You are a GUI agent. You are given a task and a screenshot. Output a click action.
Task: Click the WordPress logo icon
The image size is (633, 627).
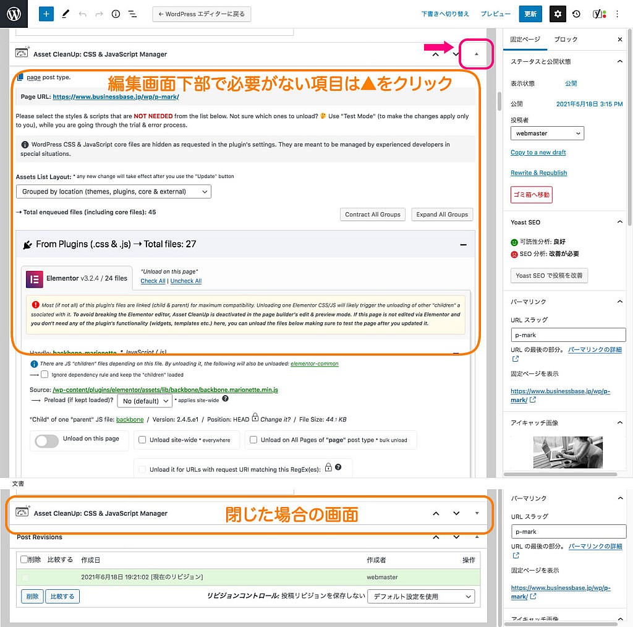click(14, 14)
